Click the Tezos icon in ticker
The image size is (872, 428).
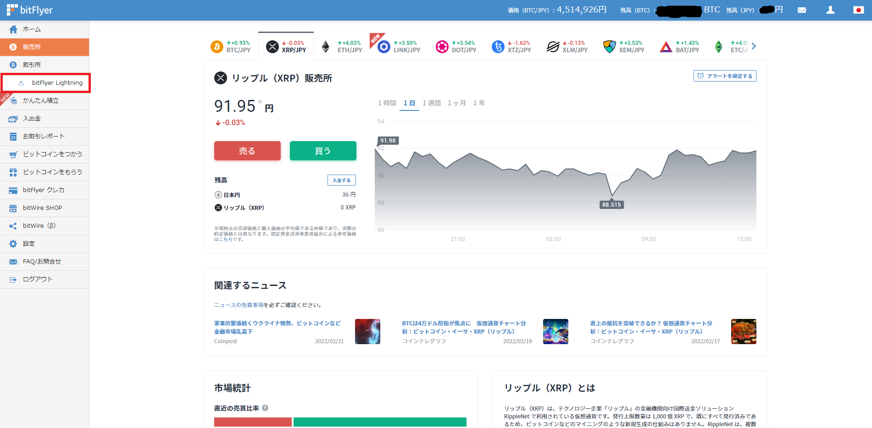498,47
